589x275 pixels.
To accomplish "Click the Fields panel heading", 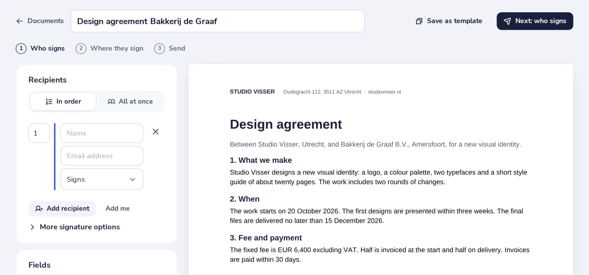I will tap(39, 265).
